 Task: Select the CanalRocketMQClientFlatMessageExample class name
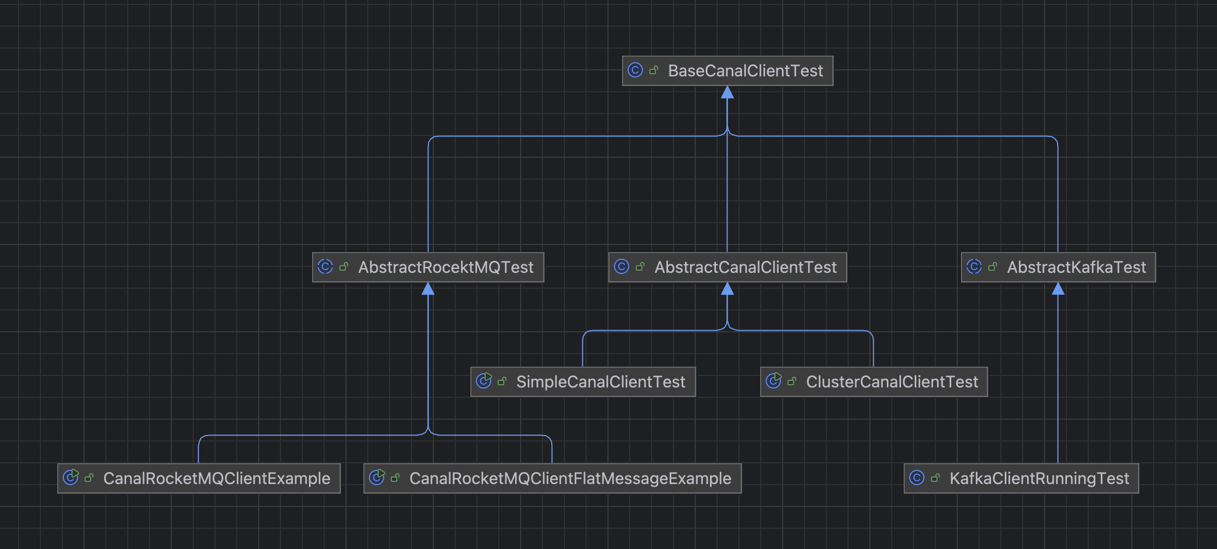click(x=570, y=479)
